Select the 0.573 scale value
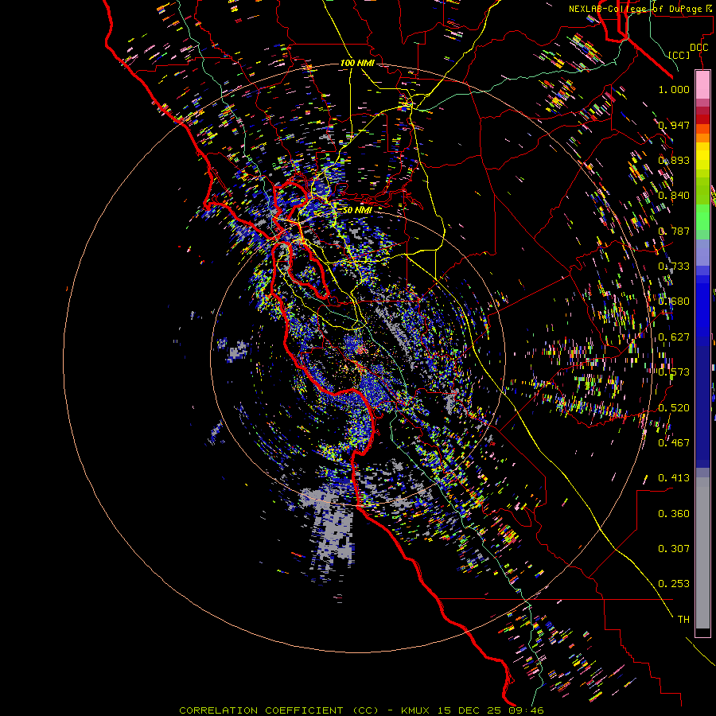The height and width of the screenshot is (716, 716). coord(674,372)
